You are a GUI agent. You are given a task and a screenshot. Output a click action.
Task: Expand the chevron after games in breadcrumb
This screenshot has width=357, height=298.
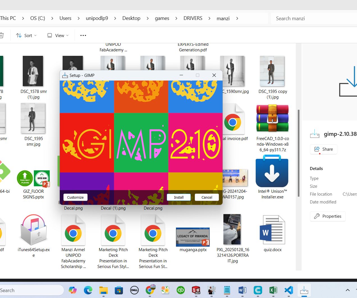[x=176, y=18]
